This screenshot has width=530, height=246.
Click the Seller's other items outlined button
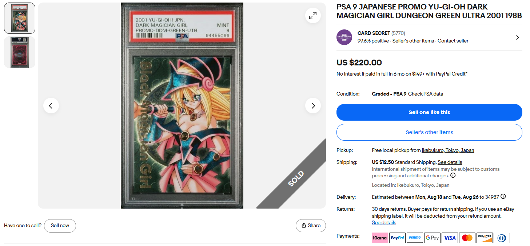(x=429, y=132)
